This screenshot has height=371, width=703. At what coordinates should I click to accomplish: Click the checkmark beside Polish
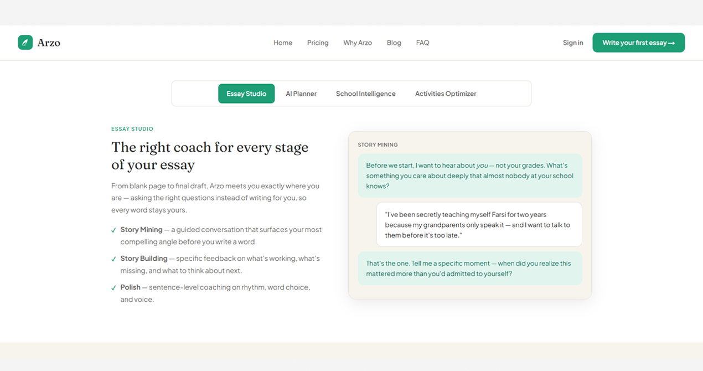tap(113, 288)
